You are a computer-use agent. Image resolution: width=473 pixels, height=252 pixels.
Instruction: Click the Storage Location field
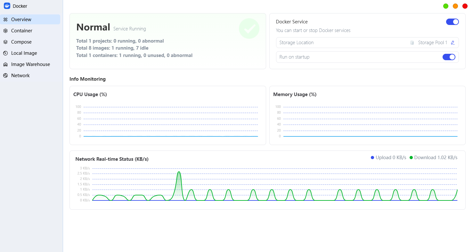point(367,43)
